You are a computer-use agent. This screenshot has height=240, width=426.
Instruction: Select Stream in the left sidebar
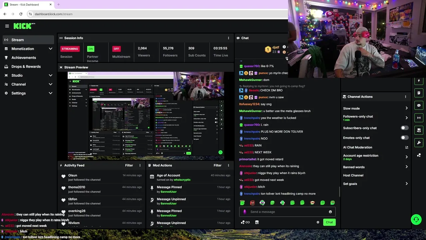click(x=28, y=40)
